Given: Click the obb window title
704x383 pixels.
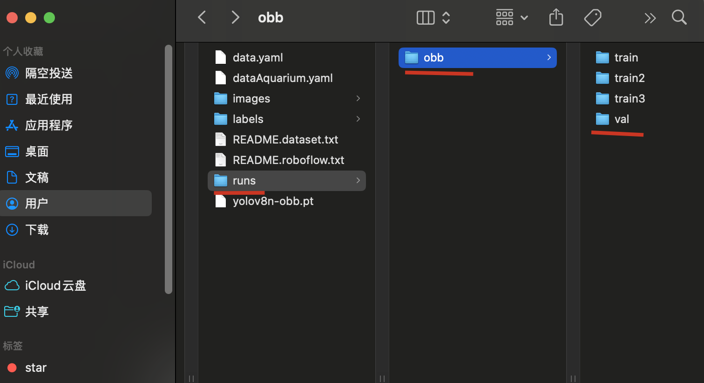Looking at the screenshot, I should pos(271,18).
